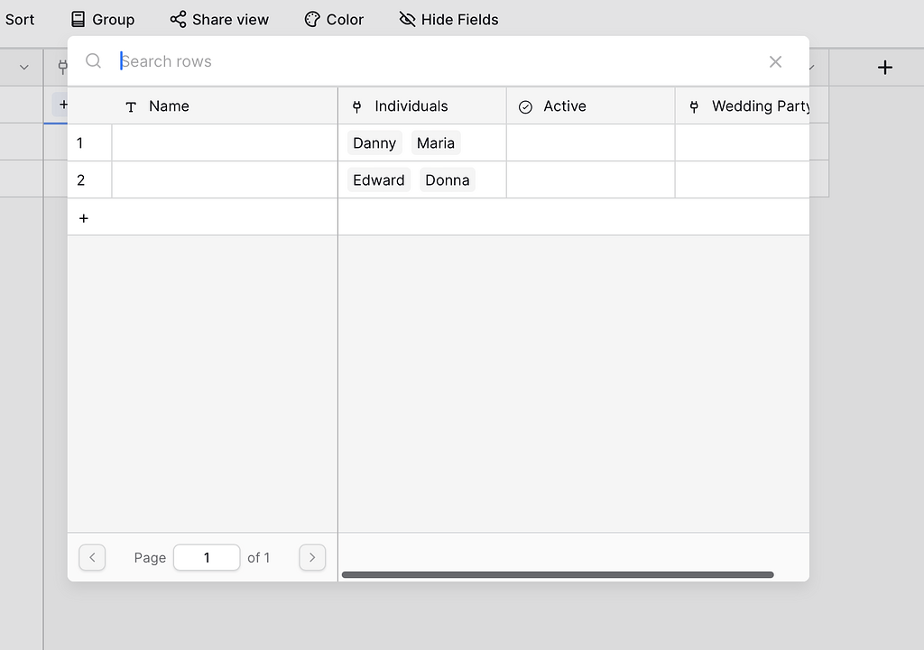Add a new row with the plus button
Image resolution: width=924 pixels, height=650 pixels.
pos(84,217)
